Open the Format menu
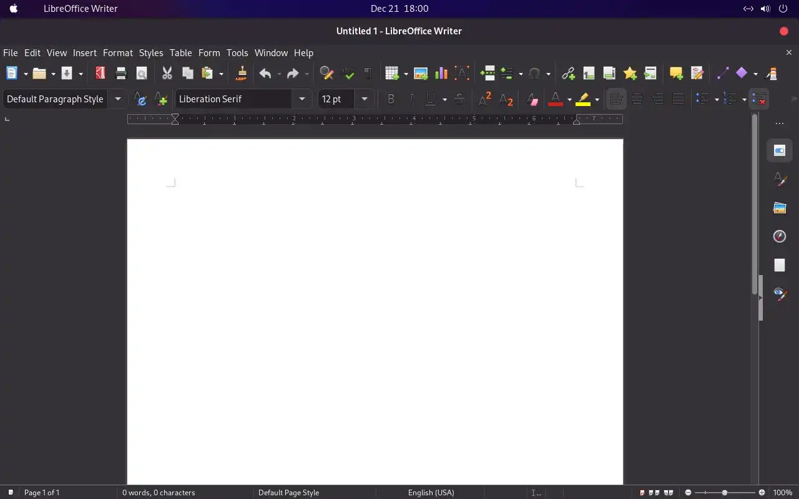 [118, 53]
